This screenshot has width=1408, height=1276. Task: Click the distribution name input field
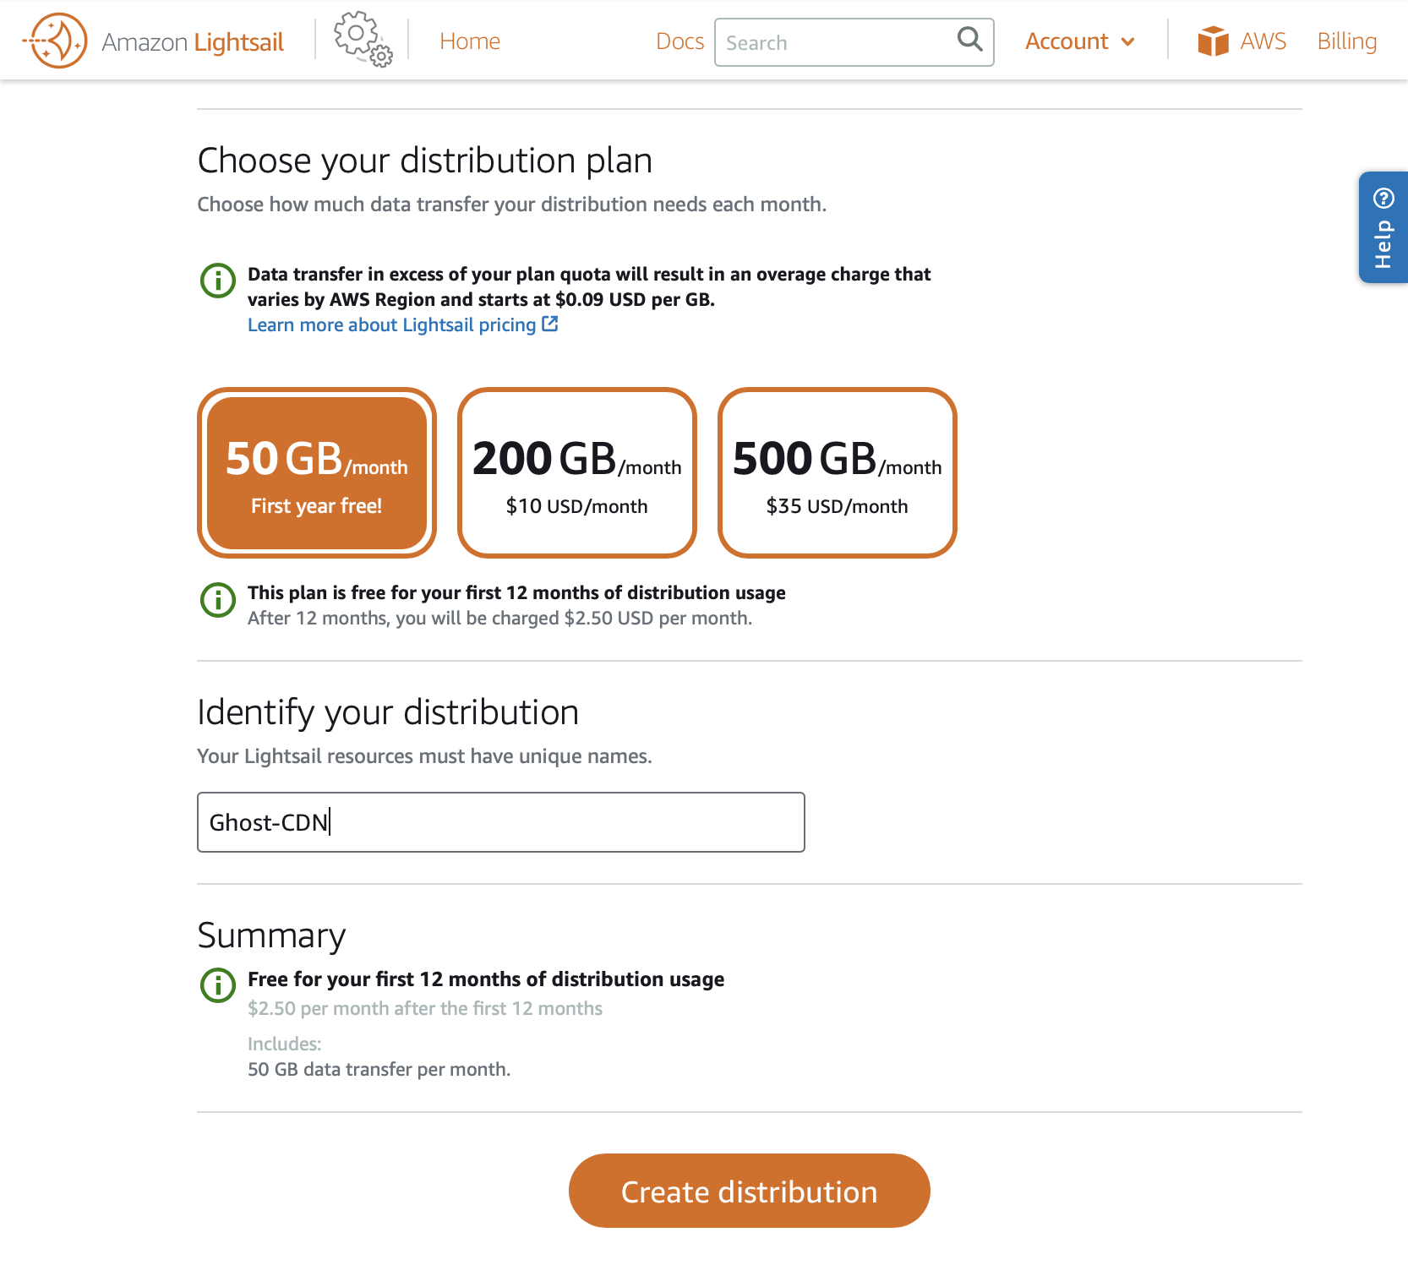click(x=501, y=822)
